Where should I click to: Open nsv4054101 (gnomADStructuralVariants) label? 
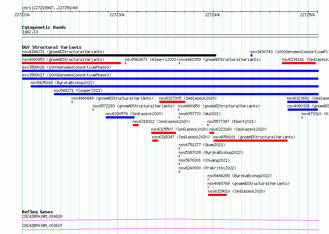(x=254, y=137)
